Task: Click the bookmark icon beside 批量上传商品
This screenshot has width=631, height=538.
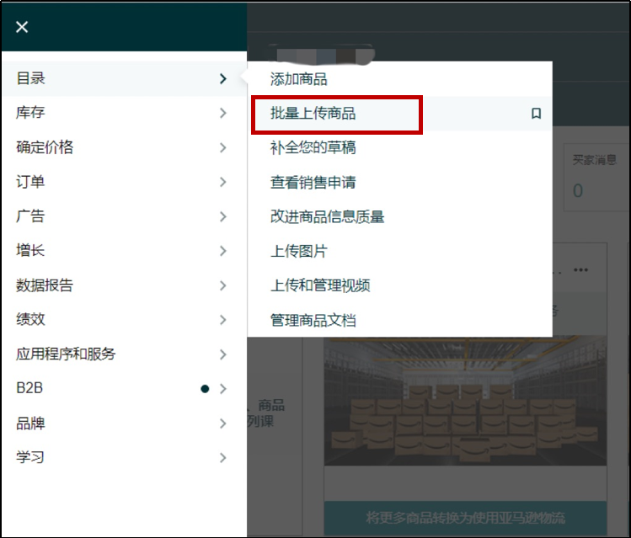Action: pyautogui.click(x=536, y=114)
